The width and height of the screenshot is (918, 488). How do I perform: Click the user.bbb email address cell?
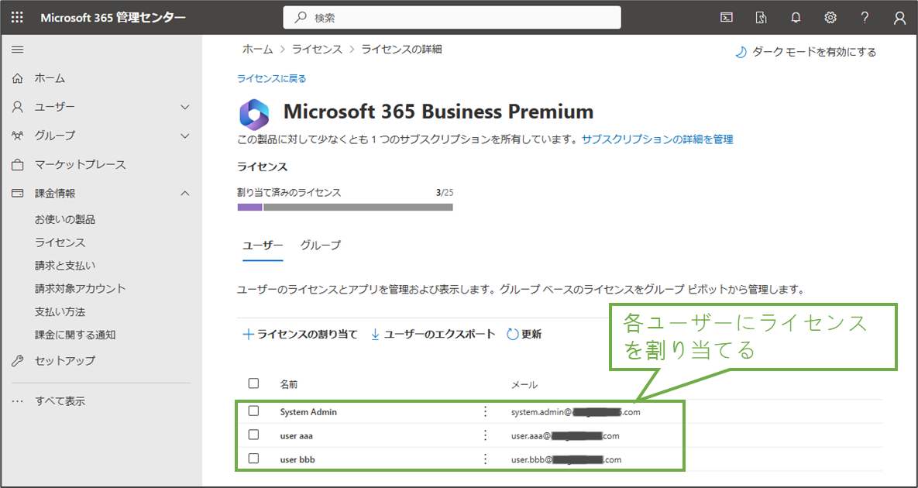click(566, 460)
